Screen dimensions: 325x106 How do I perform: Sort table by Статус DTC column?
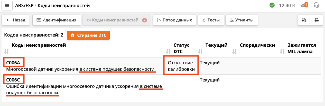coord(169,51)
